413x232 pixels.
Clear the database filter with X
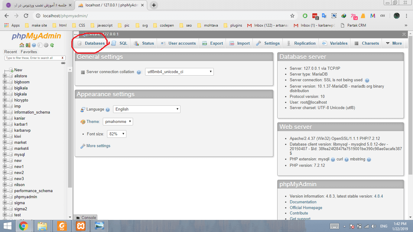coord(63,58)
